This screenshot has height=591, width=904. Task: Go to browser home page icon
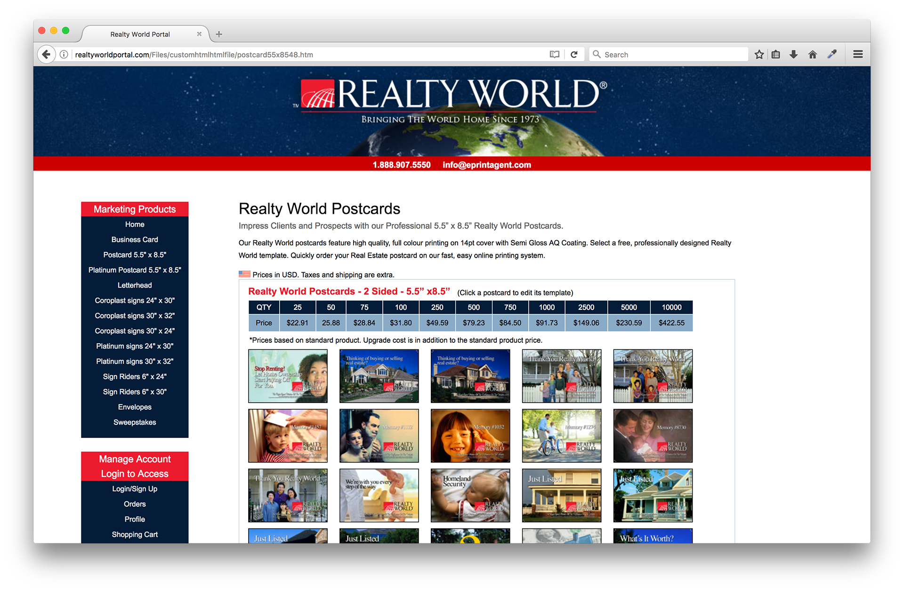tap(813, 55)
